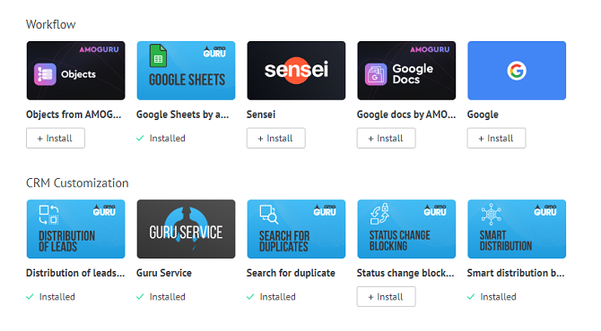Install the Objects from AMOGURU widget
601x331 pixels.
(x=56, y=138)
